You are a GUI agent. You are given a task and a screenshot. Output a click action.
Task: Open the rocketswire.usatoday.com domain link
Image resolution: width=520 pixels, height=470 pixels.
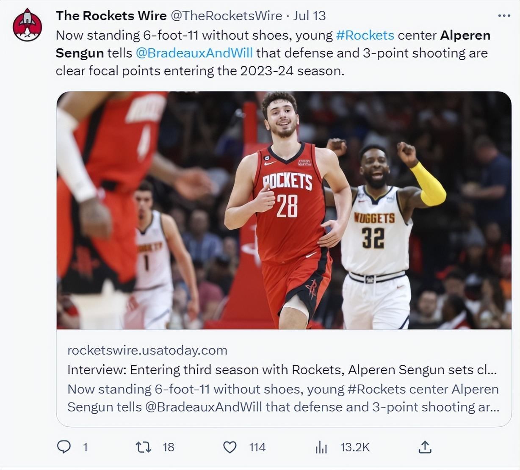(147, 350)
